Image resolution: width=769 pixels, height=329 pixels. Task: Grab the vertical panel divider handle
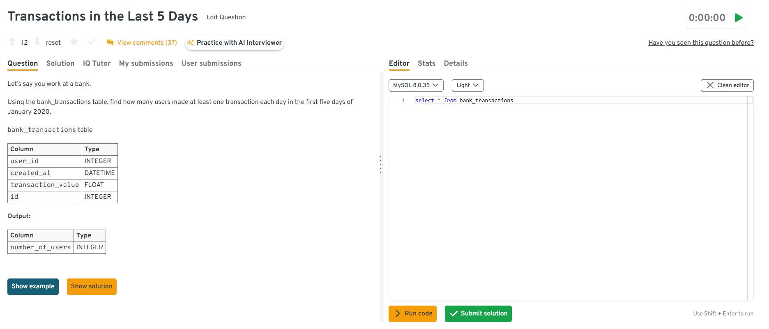coord(380,164)
